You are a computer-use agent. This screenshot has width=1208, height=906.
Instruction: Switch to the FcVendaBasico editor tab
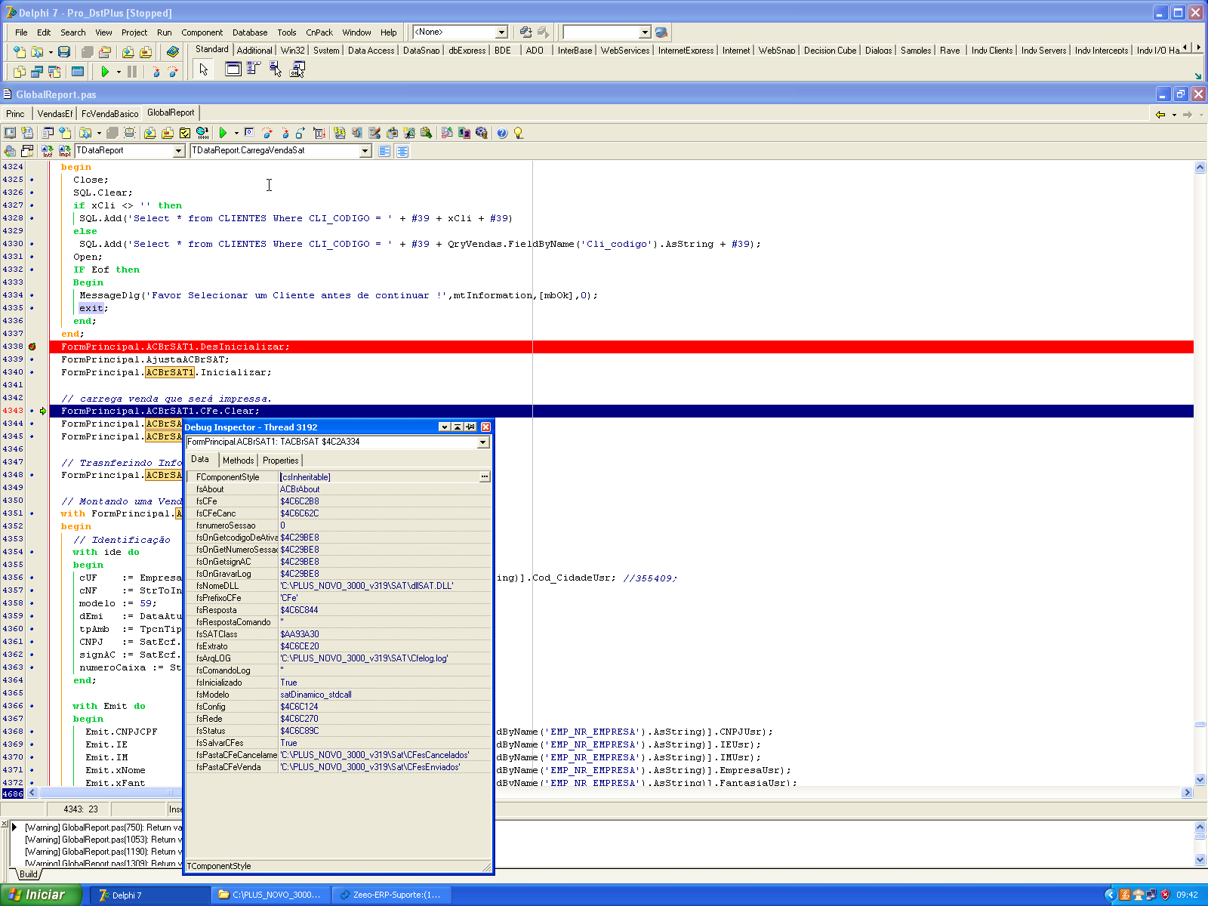point(110,114)
